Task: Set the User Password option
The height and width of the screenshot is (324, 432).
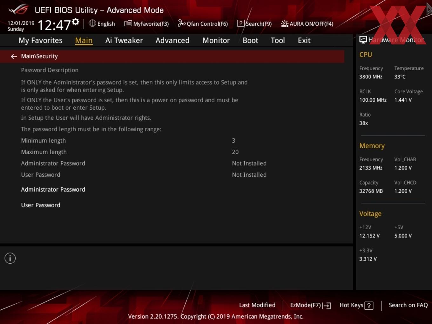Action: pyautogui.click(x=41, y=205)
